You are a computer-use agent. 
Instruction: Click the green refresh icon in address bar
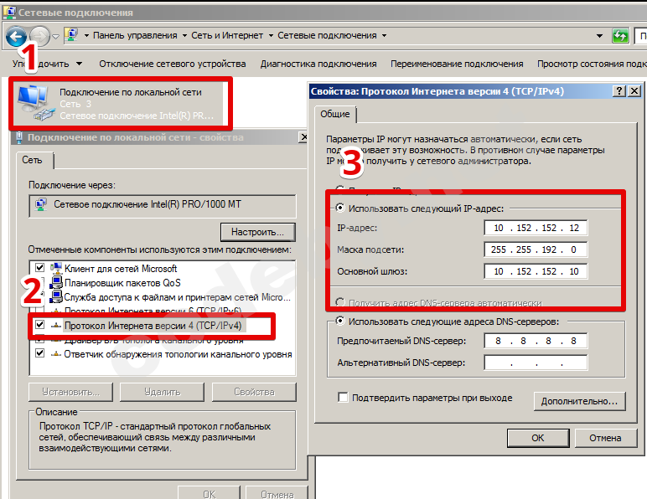point(620,36)
